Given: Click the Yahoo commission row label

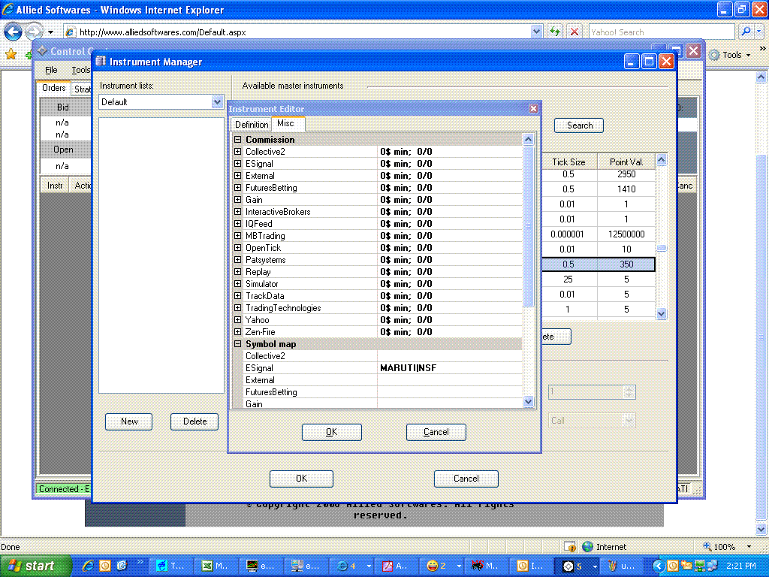Looking at the screenshot, I should 257,320.
